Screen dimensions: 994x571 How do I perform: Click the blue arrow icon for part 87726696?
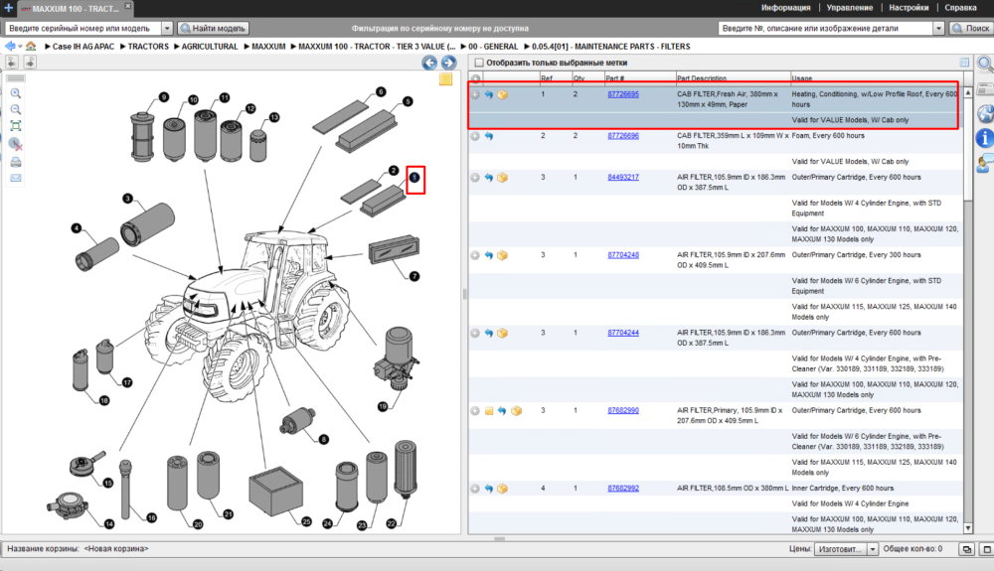point(489,136)
